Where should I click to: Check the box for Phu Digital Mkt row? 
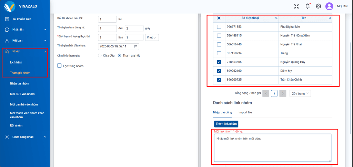pyautogui.click(x=219, y=27)
